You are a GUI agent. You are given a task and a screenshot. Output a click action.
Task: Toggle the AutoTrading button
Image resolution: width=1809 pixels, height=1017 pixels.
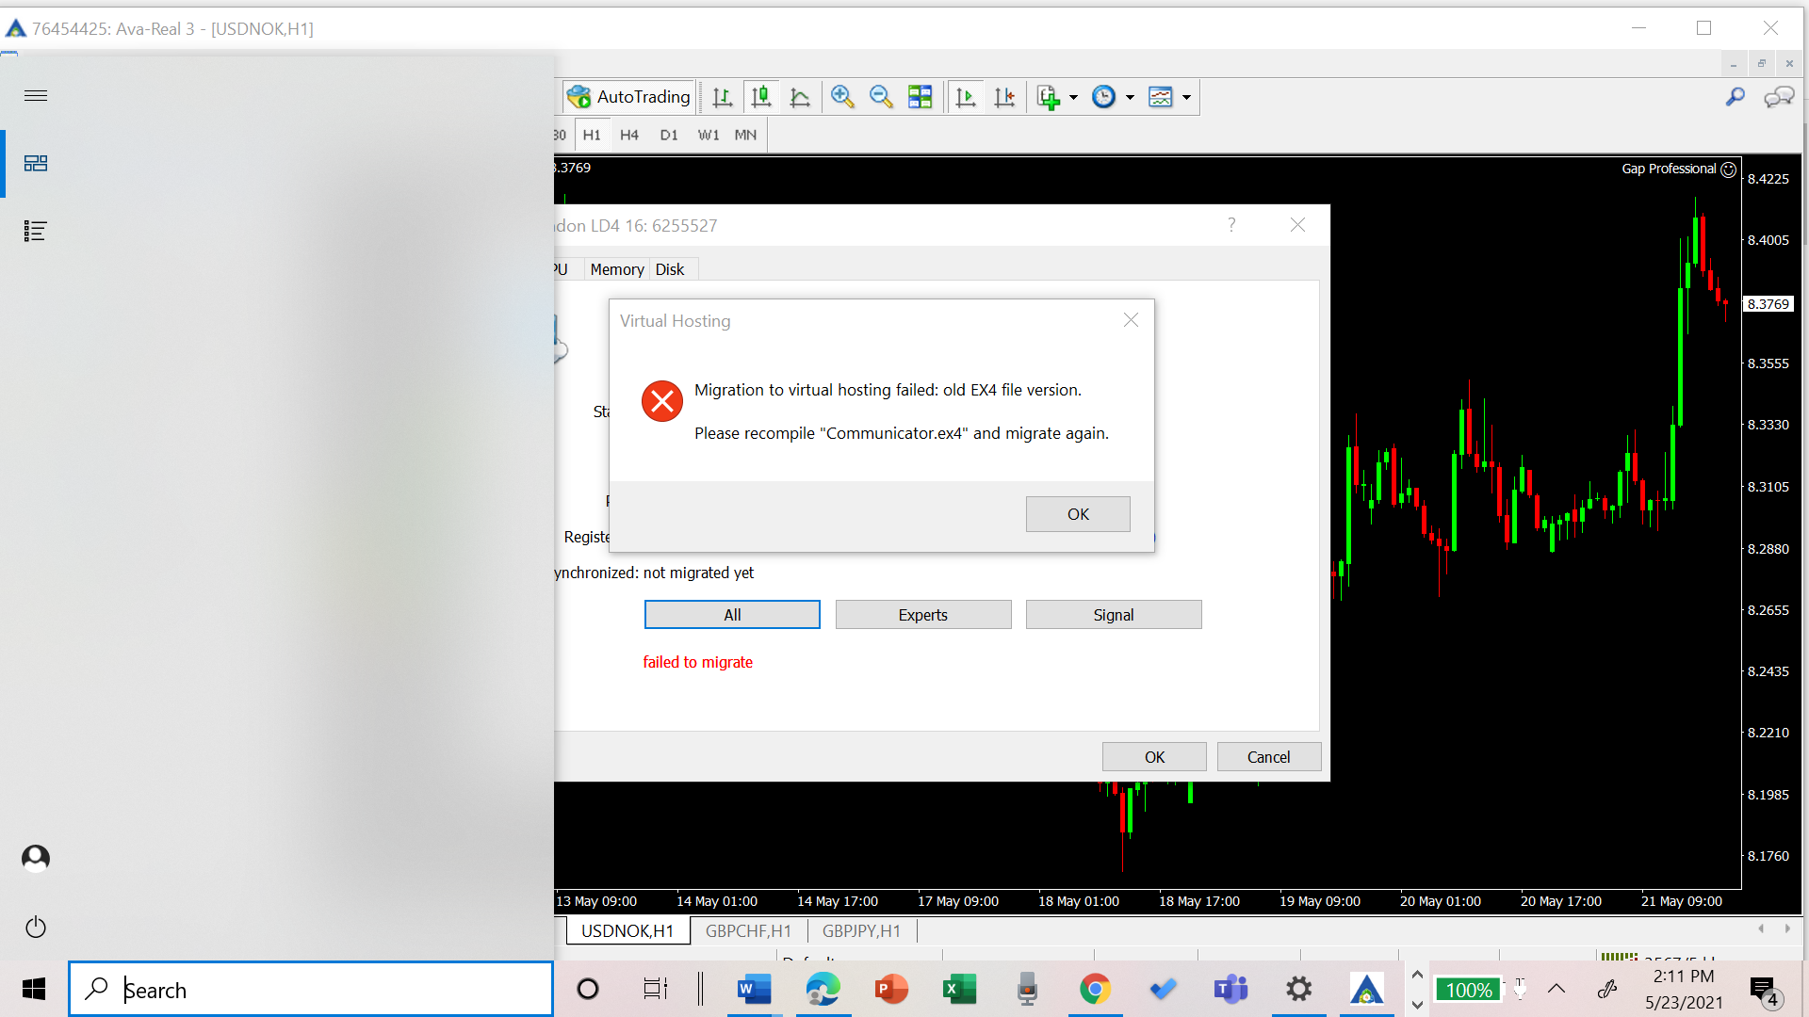(x=629, y=97)
